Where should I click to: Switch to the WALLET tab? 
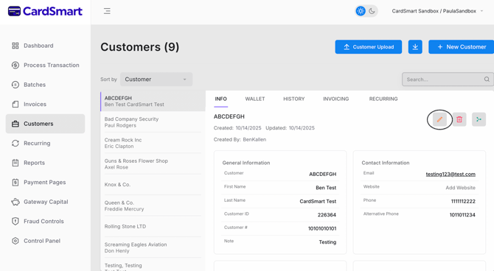(255, 99)
